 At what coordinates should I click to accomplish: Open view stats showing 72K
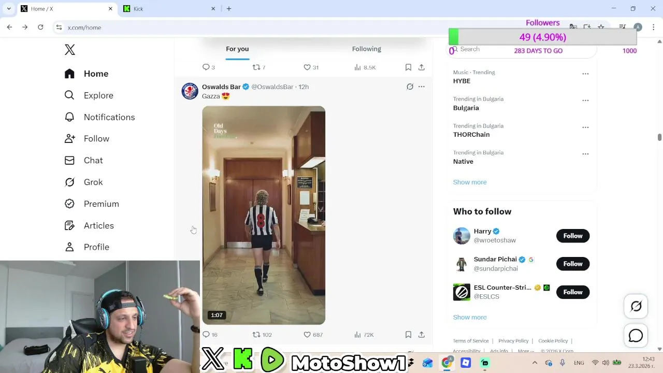[x=364, y=335]
